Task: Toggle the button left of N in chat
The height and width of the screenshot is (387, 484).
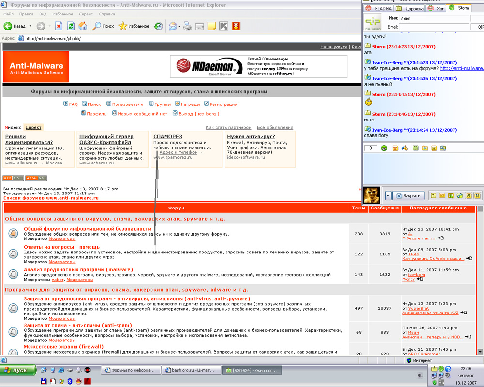Action: point(468,195)
